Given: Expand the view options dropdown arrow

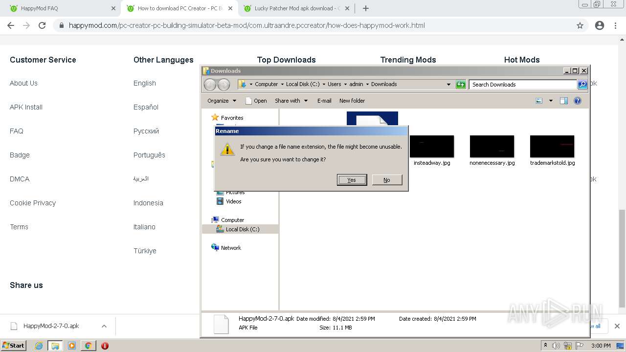Looking at the screenshot, I should point(551,101).
